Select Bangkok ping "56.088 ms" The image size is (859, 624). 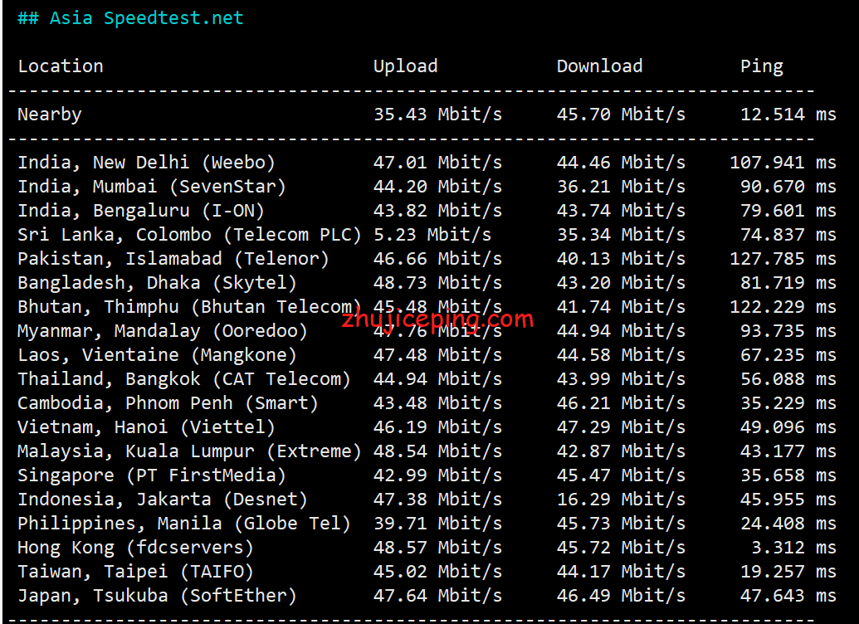[788, 380]
